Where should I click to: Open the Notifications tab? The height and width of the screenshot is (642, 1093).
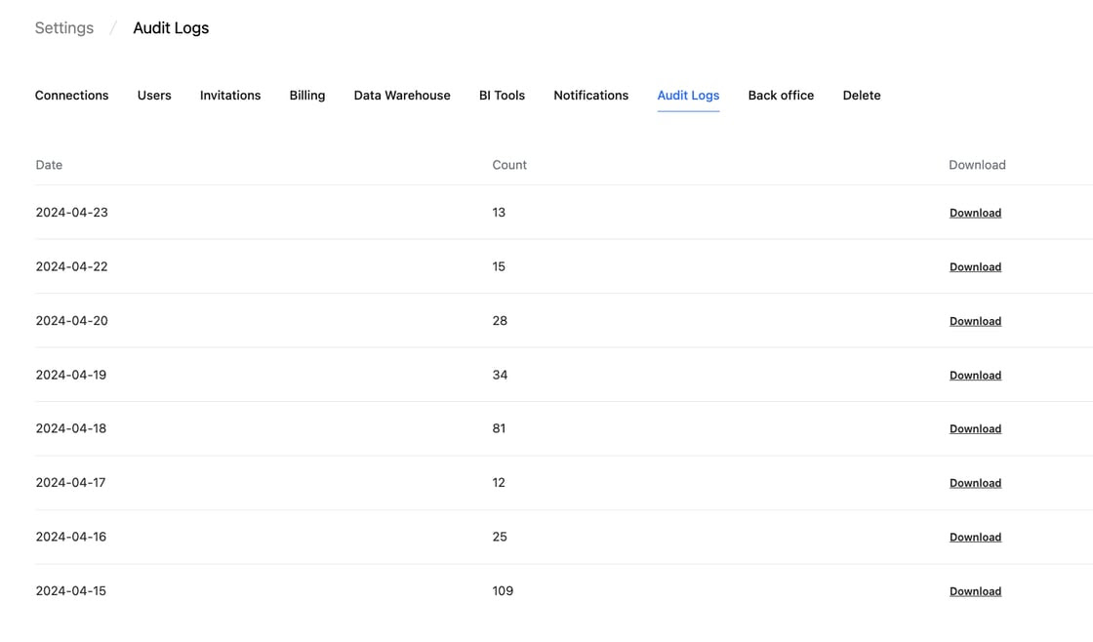(590, 96)
